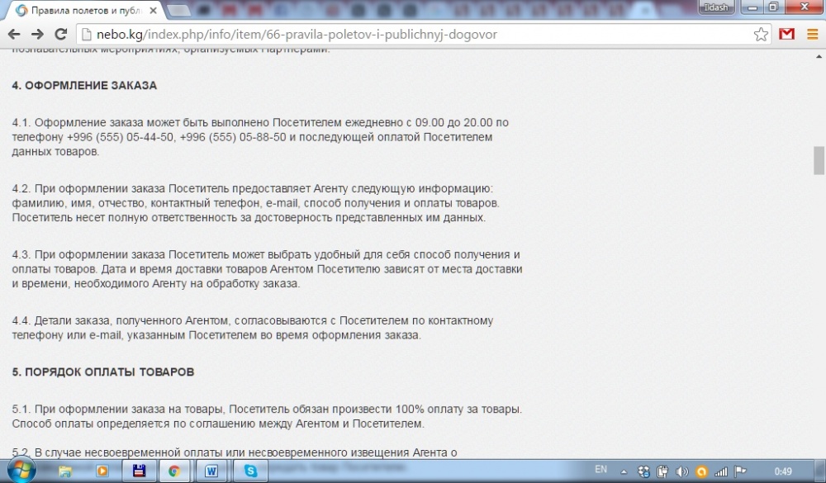Open the Chrome menu

click(812, 35)
